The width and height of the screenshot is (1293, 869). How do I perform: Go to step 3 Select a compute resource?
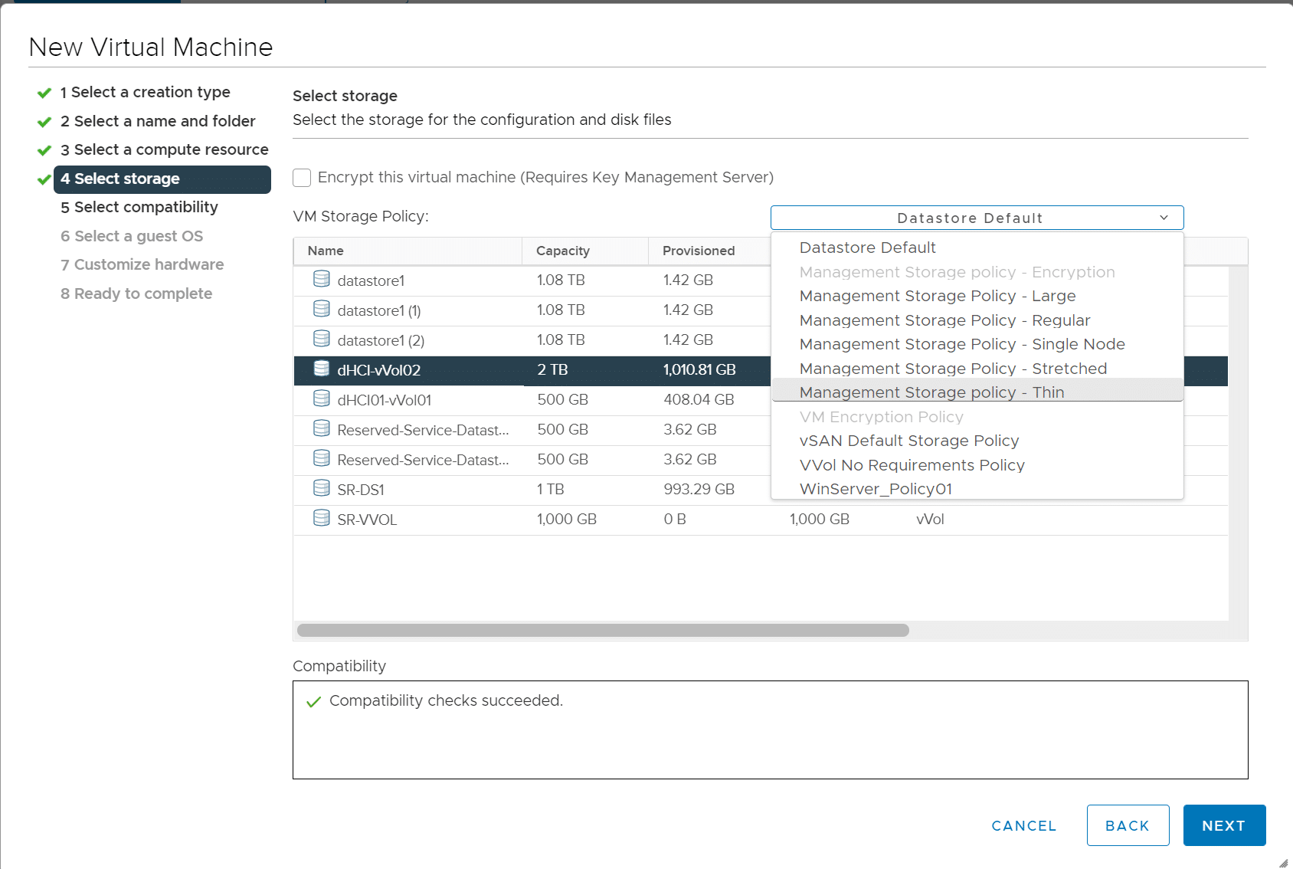[165, 149]
